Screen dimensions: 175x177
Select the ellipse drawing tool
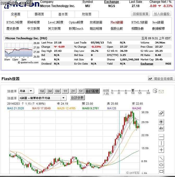[161, 165]
